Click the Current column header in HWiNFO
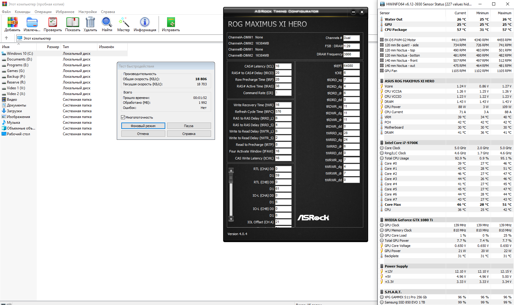This screenshot has width=514, height=305. 457,13
